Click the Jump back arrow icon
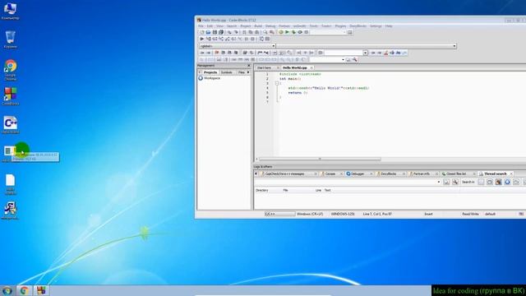 (x=202, y=53)
